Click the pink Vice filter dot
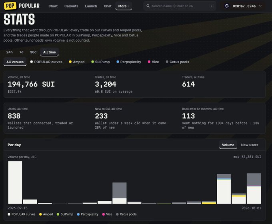 (149, 62)
